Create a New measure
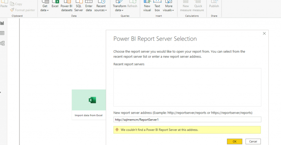 coord(186,6)
